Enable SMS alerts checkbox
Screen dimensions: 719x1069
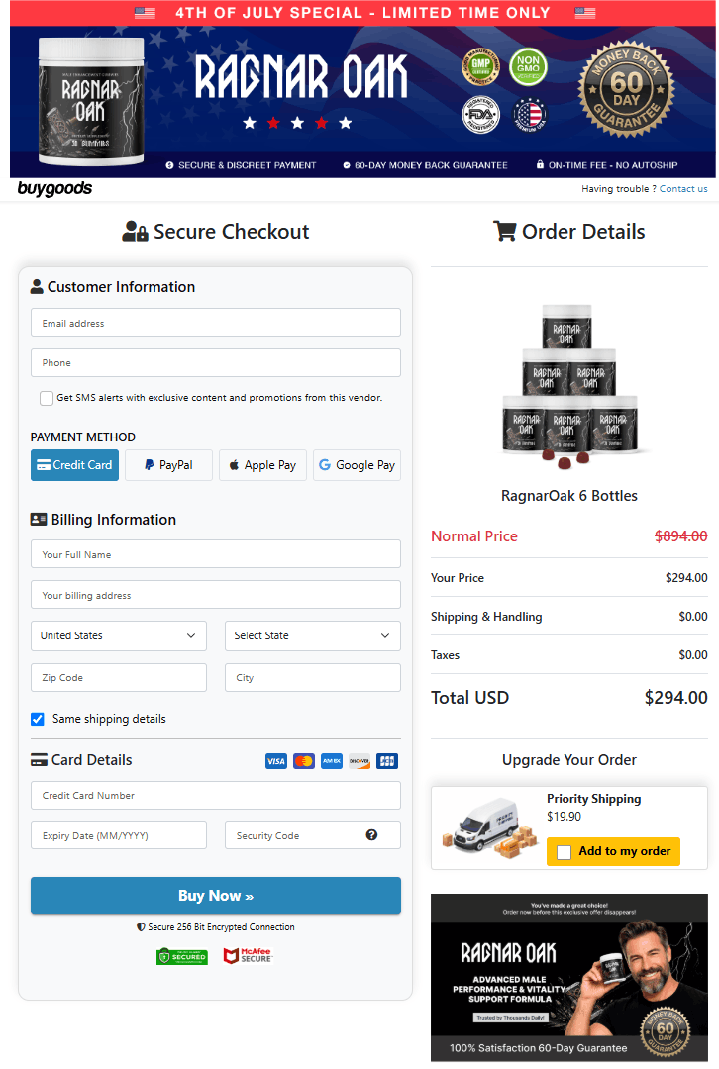(x=47, y=398)
